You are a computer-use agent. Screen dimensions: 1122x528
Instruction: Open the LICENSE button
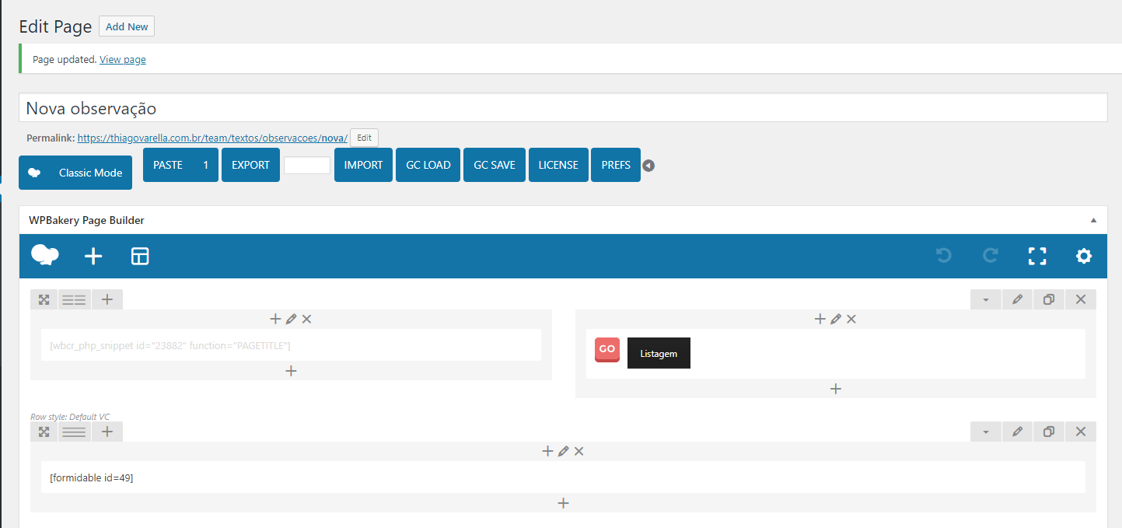pyautogui.click(x=558, y=165)
